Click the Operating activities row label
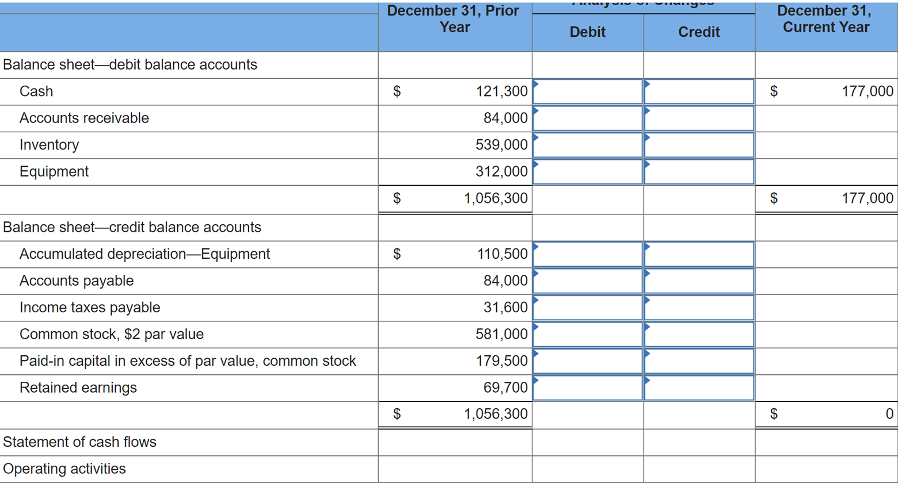The height and width of the screenshot is (483, 898). (64, 469)
